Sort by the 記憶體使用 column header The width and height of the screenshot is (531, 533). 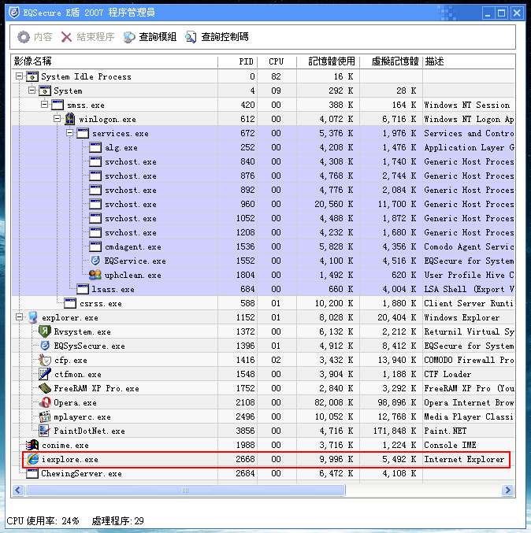click(x=329, y=61)
